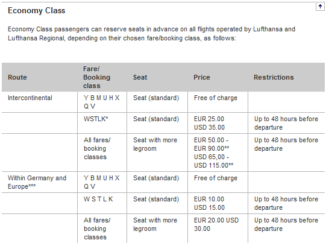Select the Economy Class heading
The width and height of the screenshot is (326, 246).
click(x=36, y=11)
